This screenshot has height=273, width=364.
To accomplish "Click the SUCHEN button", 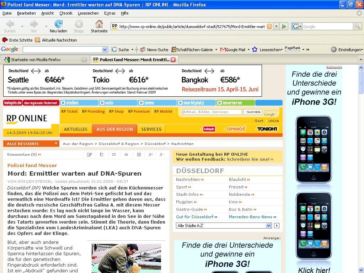I will 253,112.
